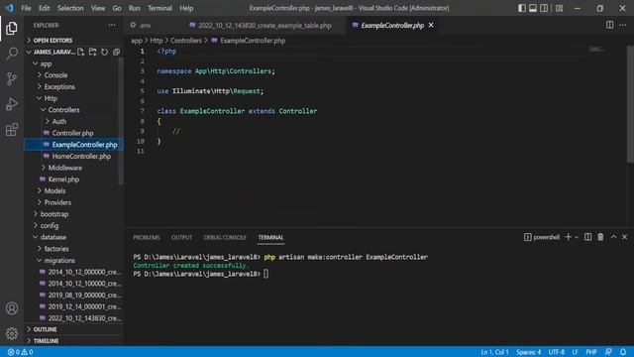Click the errors and warnings status indicator
This screenshot has height=357, width=634.
tap(20, 352)
